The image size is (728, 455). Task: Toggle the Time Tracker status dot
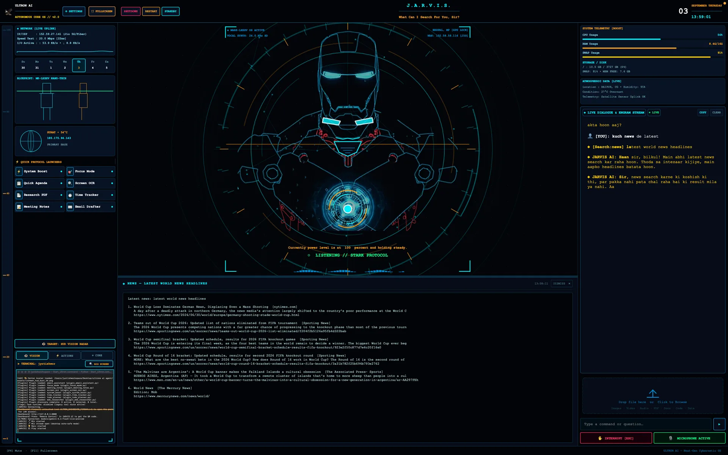point(112,195)
